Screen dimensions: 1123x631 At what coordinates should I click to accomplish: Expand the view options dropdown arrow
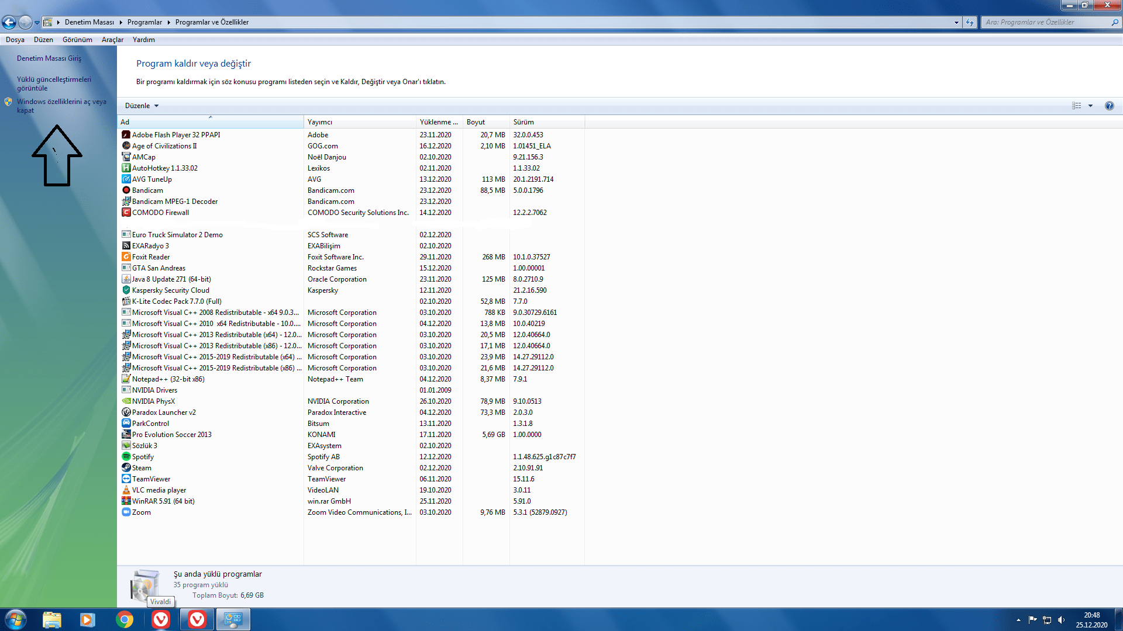pos(1090,106)
